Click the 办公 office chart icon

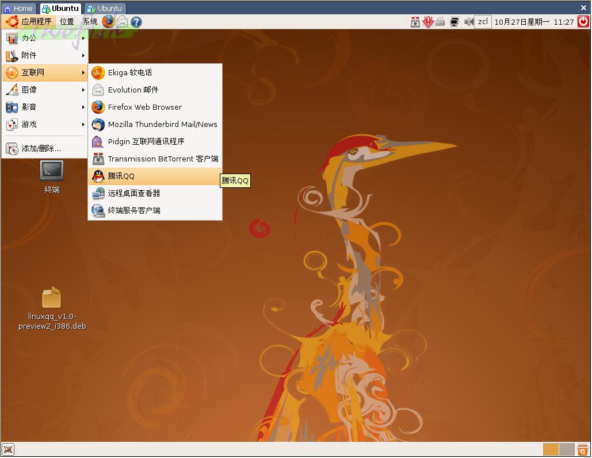pyautogui.click(x=12, y=38)
